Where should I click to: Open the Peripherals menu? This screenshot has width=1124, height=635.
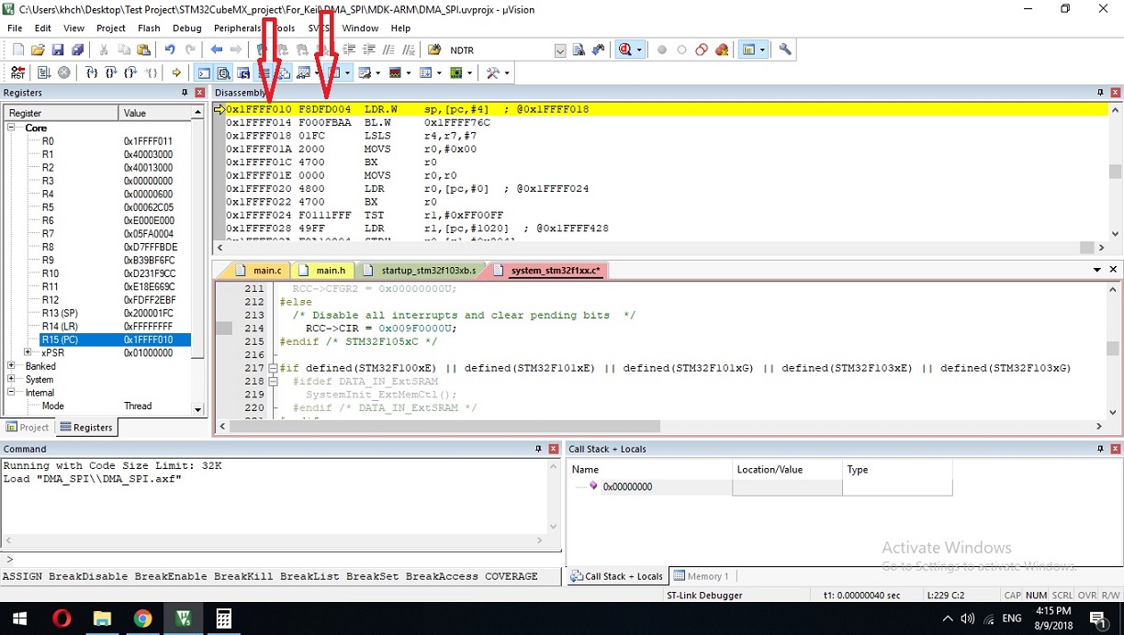click(x=237, y=28)
